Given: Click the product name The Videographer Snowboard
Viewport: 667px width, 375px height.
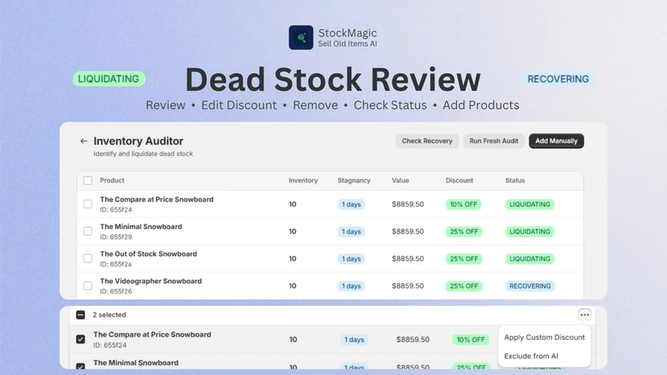Looking at the screenshot, I should 151,281.
